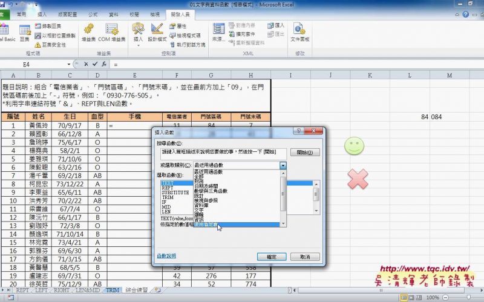Switch to the 公式 ribbon tab
The height and width of the screenshot is (302, 484).
point(93,13)
